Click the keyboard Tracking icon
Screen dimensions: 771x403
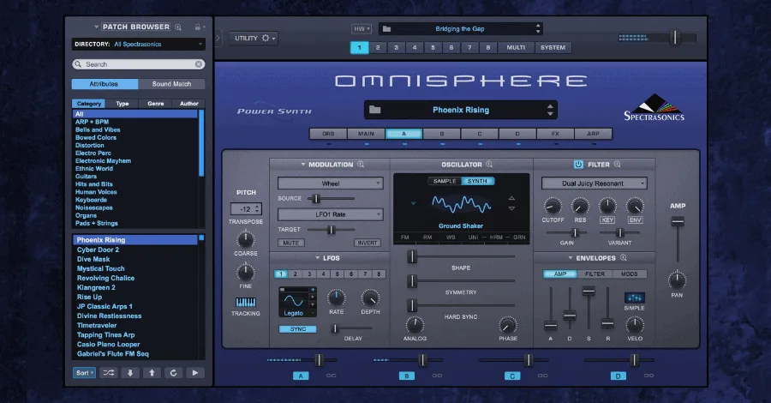(245, 302)
